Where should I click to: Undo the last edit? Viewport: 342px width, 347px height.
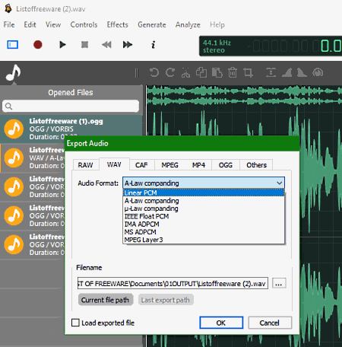point(154,73)
